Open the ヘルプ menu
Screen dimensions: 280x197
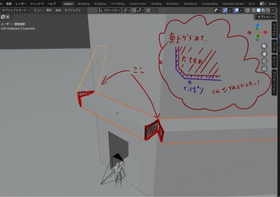(51, 4)
